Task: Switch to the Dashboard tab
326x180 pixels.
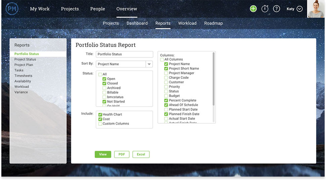Action: pyautogui.click(x=137, y=23)
